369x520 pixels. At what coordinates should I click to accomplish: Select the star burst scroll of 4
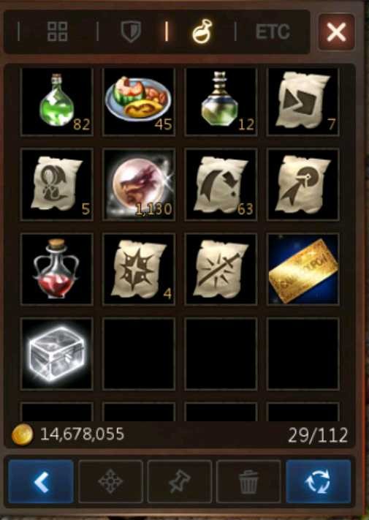coord(139,269)
